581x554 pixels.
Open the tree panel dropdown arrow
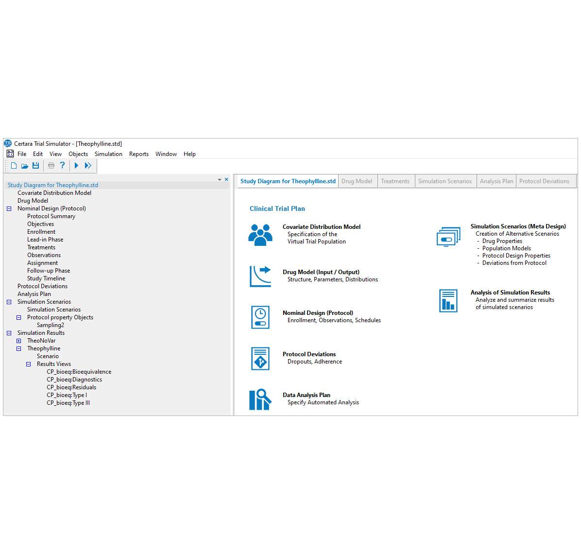pyautogui.click(x=220, y=180)
